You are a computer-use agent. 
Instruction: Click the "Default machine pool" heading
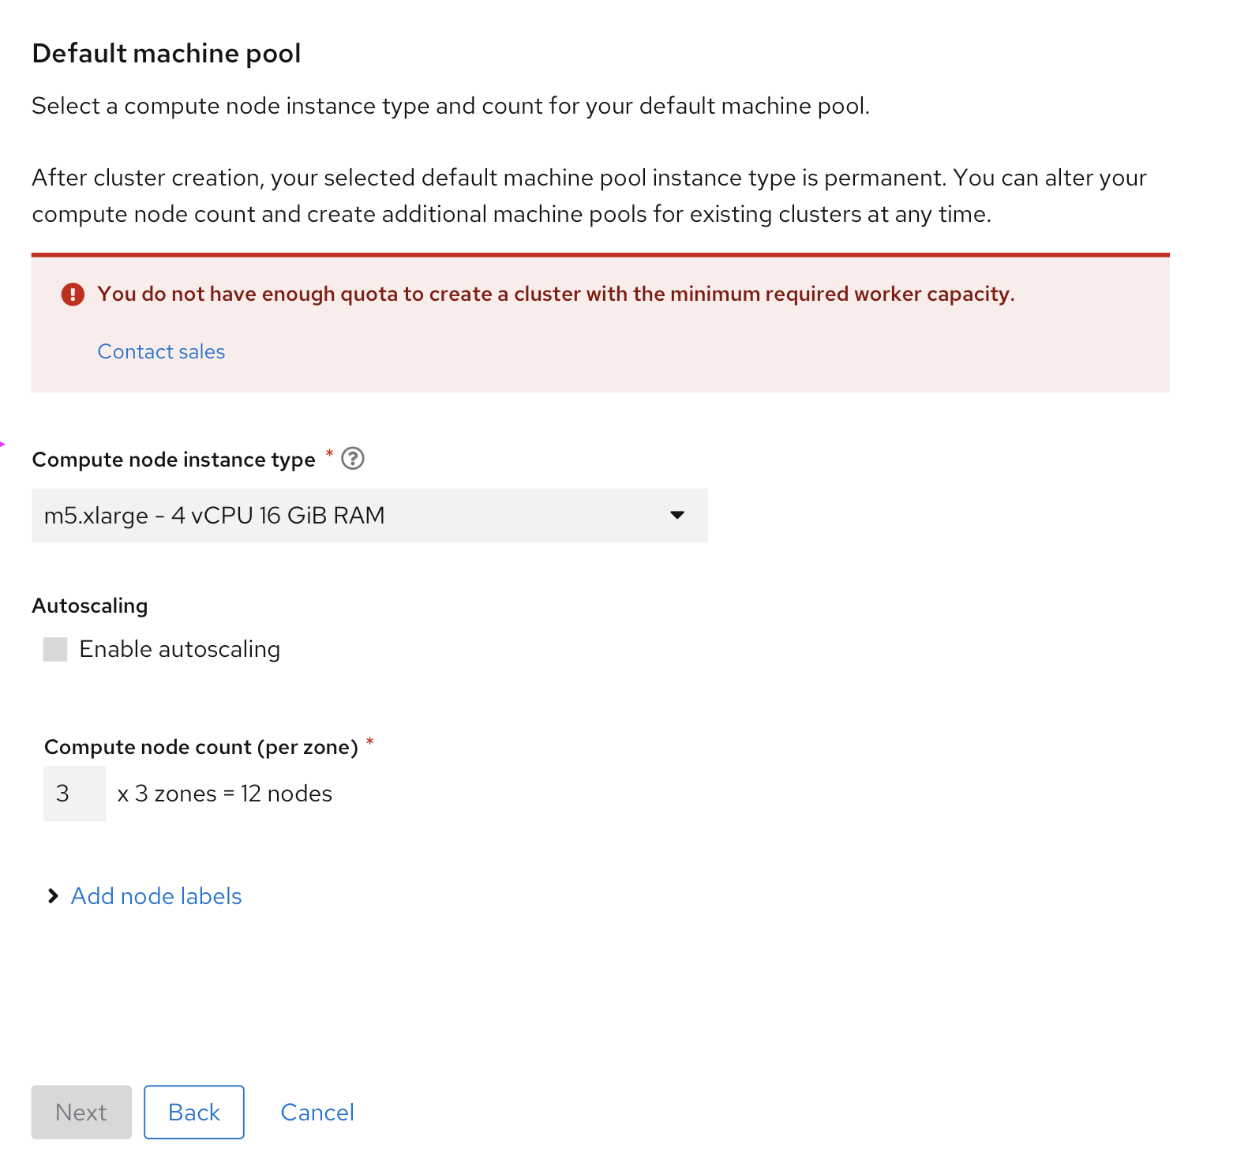(167, 54)
